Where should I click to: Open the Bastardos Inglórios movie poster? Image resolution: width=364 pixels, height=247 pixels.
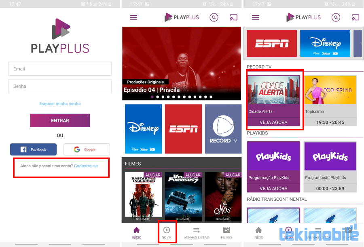click(143, 197)
